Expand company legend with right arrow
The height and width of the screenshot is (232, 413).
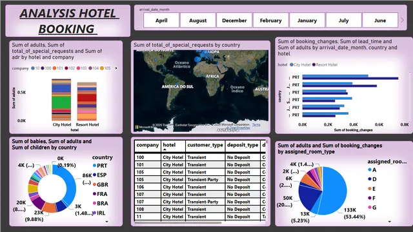click(116, 68)
